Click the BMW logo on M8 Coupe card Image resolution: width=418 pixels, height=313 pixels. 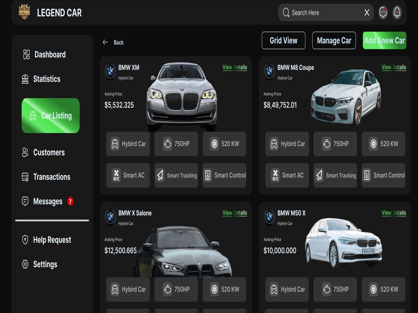coord(269,72)
